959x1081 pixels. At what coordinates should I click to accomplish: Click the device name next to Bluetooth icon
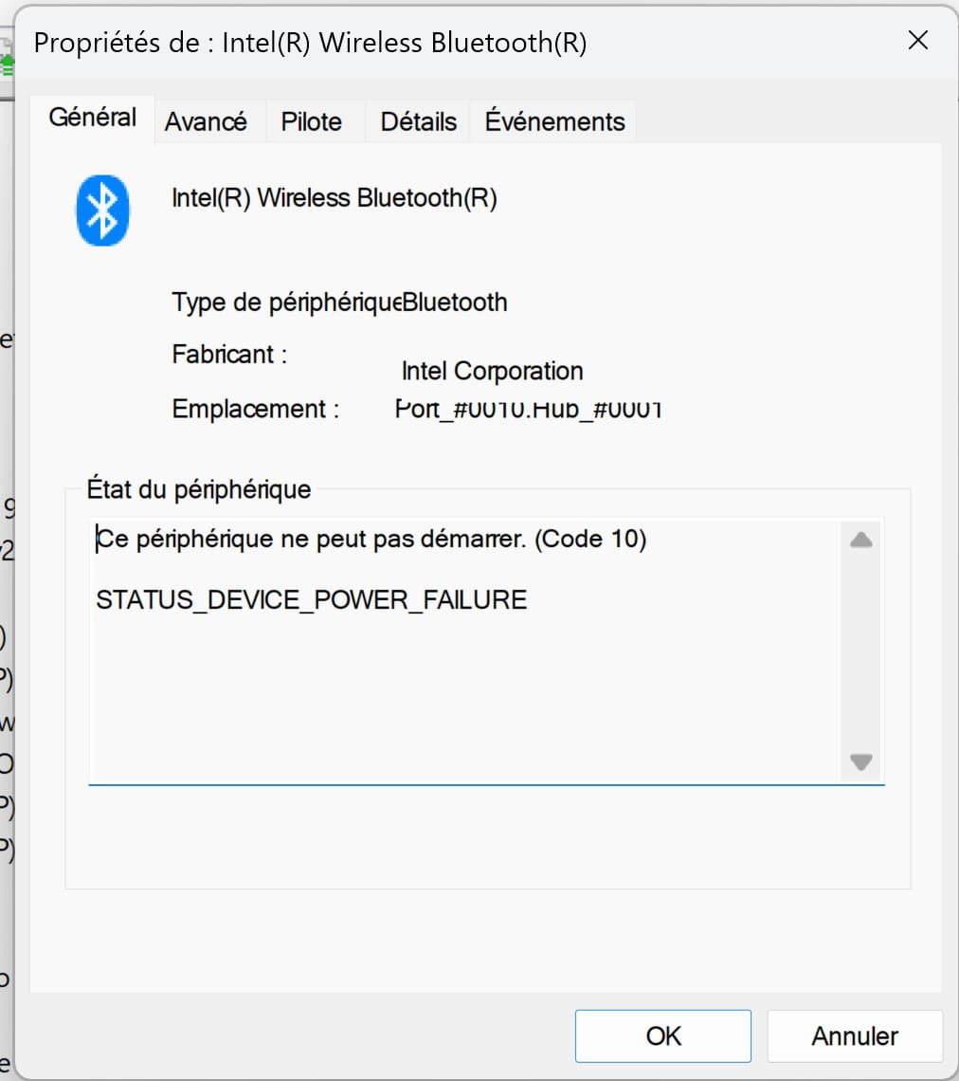334,198
